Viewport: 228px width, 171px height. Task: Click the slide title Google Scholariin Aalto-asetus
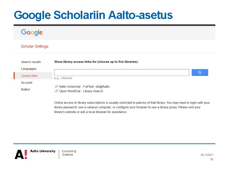93,15
